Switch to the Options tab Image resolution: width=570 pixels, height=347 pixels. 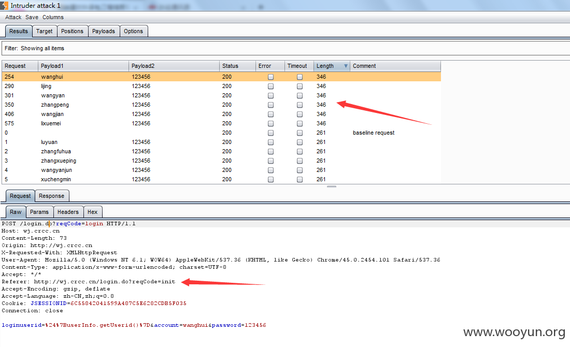(x=133, y=31)
